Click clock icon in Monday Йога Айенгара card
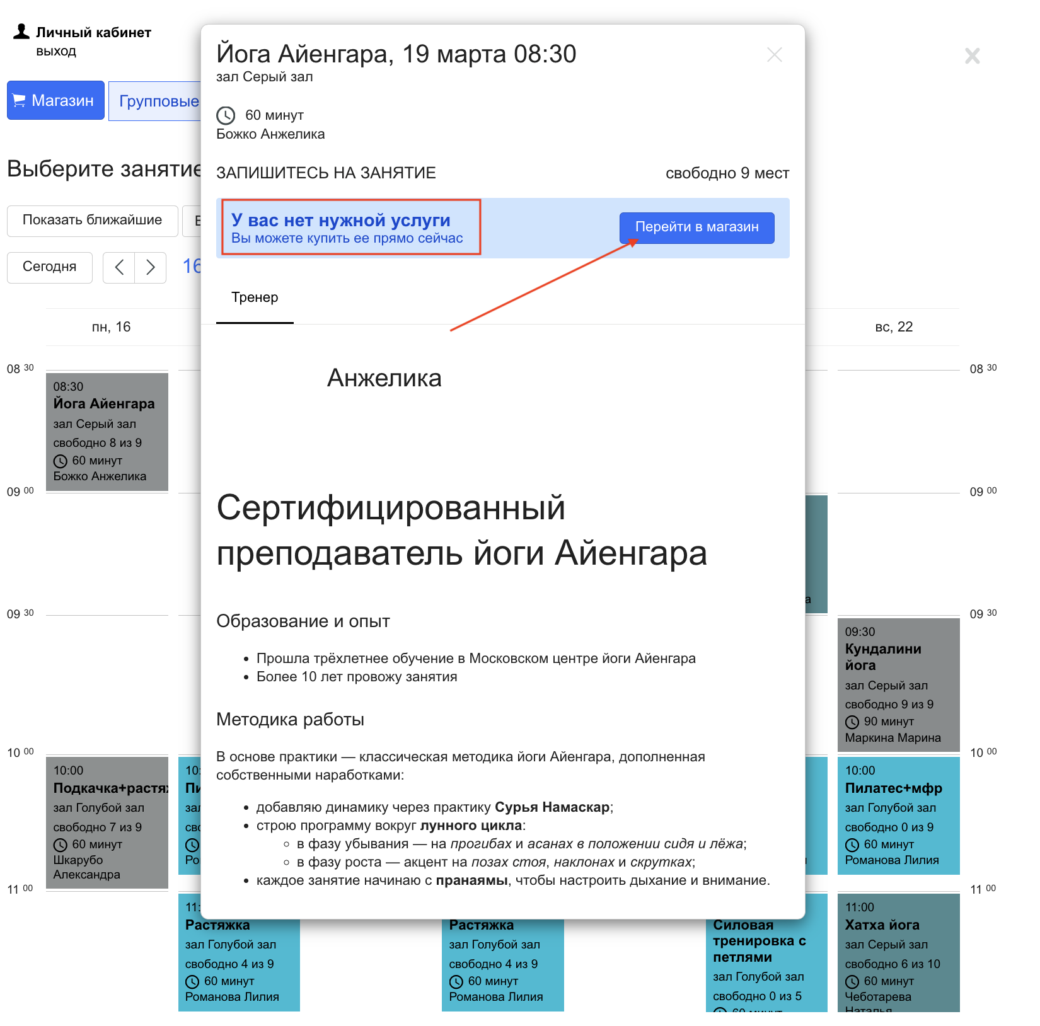This screenshot has height=1026, width=1040. click(x=61, y=461)
